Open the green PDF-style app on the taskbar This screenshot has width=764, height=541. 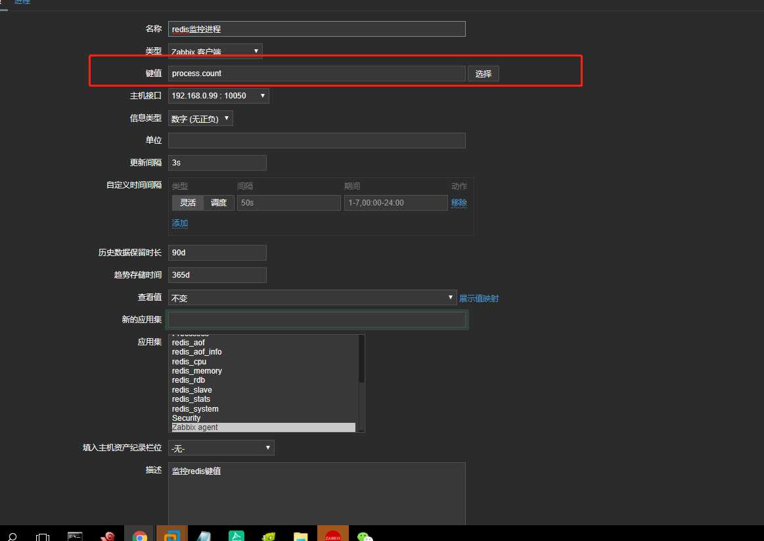coord(236,536)
